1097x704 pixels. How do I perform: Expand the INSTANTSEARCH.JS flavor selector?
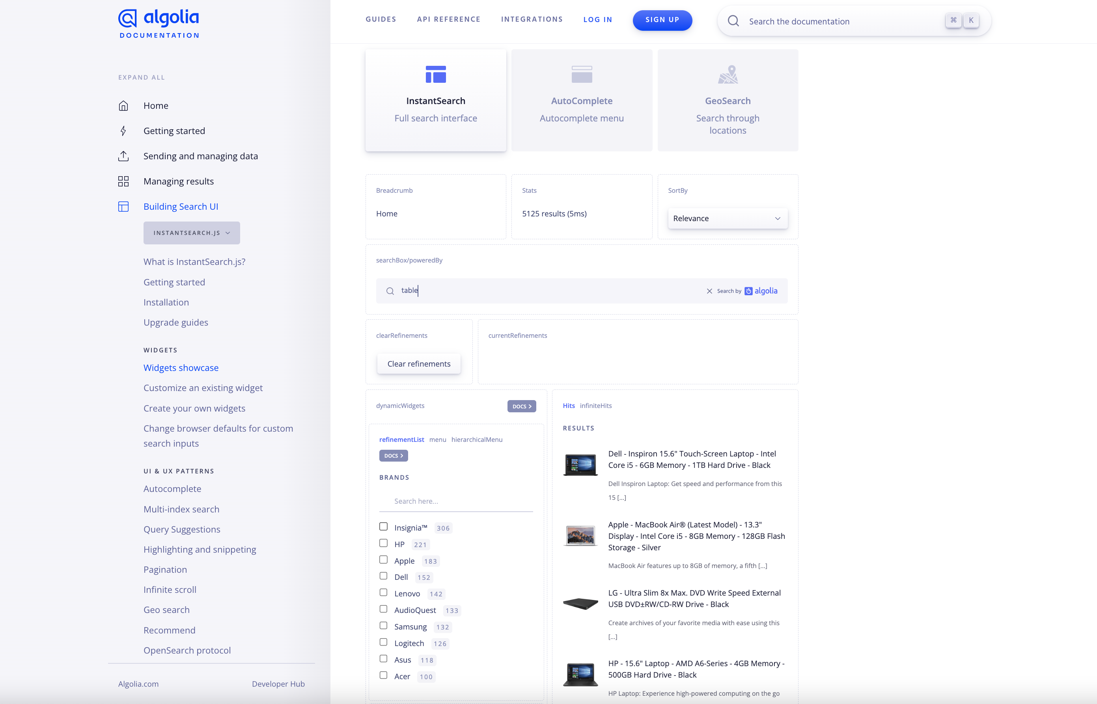pyautogui.click(x=191, y=233)
